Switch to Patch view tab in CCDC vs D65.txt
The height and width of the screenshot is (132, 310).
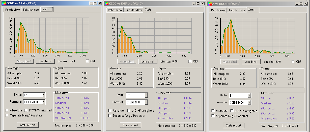[115, 10]
